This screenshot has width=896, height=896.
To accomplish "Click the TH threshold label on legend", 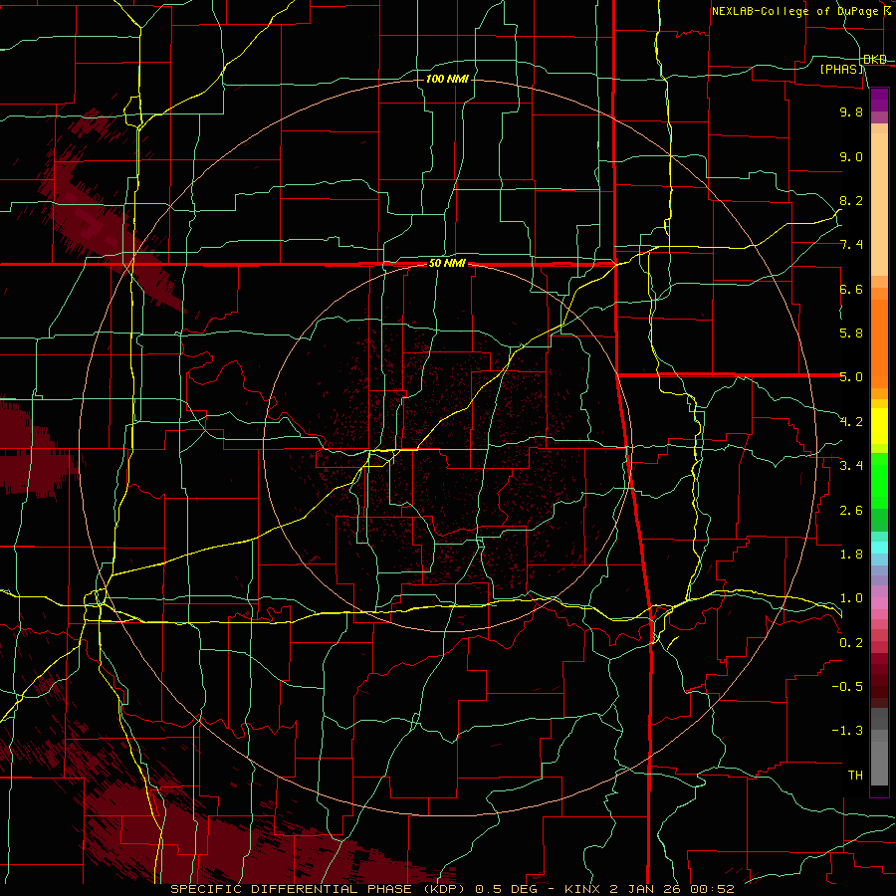I will click(x=855, y=776).
